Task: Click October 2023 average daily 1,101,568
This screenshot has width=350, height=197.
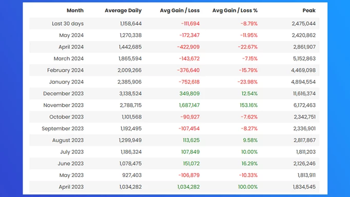Action: 132,117
